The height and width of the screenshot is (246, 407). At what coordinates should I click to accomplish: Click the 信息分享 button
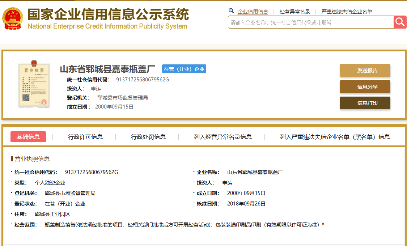[365, 87]
